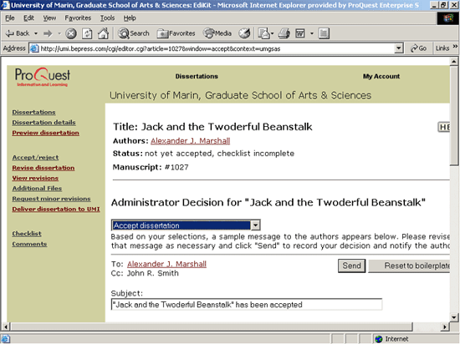Click the vertical scrollbar down arrow

(x=454, y=317)
